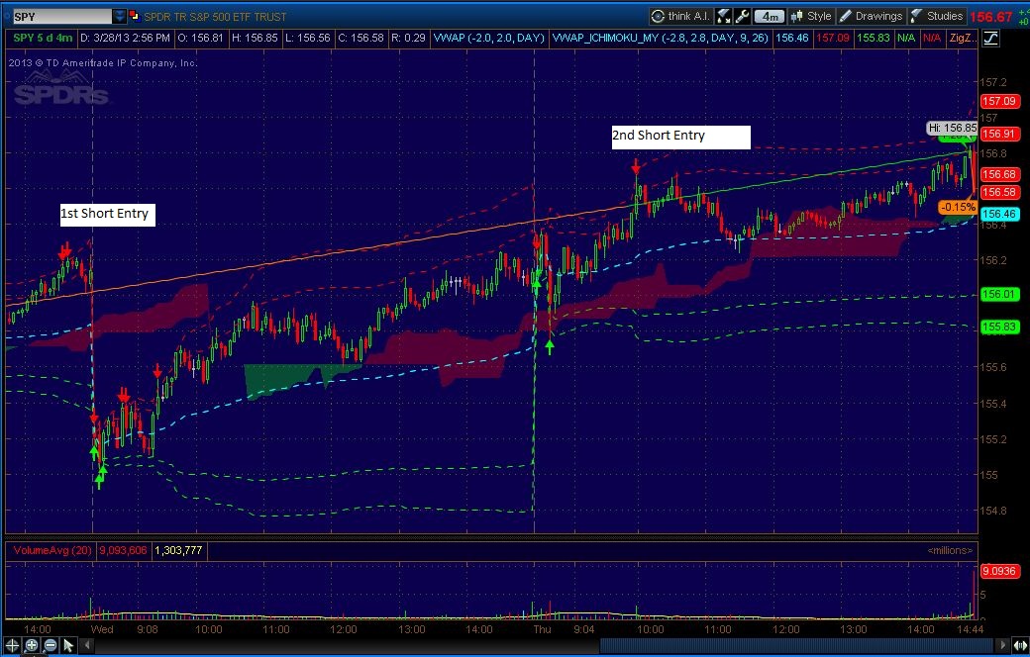This screenshot has width=1030, height=657.
Task: Click the low value L: 156.56
Action: click(309, 38)
